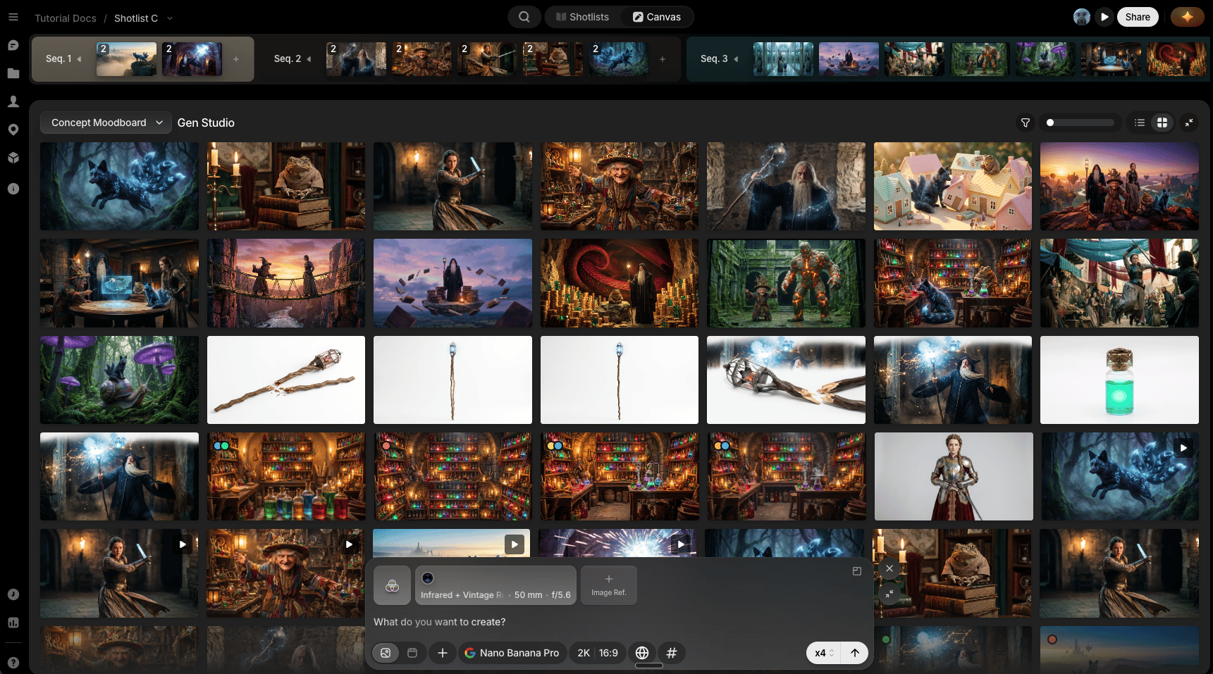Click the globe icon in prompt toolbar

point(642,653)
